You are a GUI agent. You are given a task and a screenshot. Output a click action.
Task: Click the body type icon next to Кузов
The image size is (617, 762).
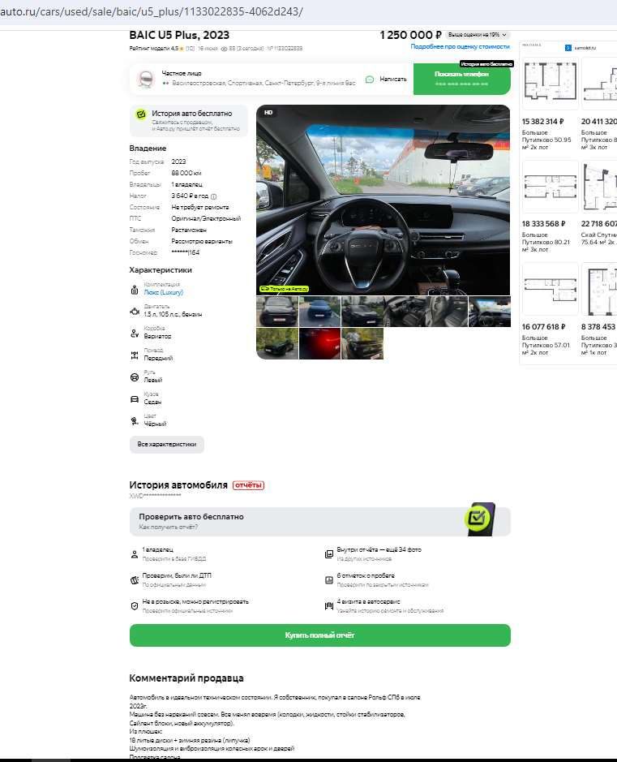[x=135, y=399]
